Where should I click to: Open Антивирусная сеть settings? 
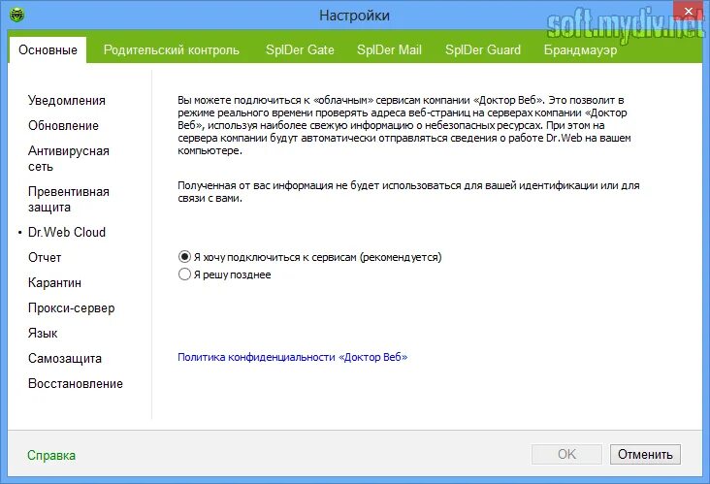[68, 158]
